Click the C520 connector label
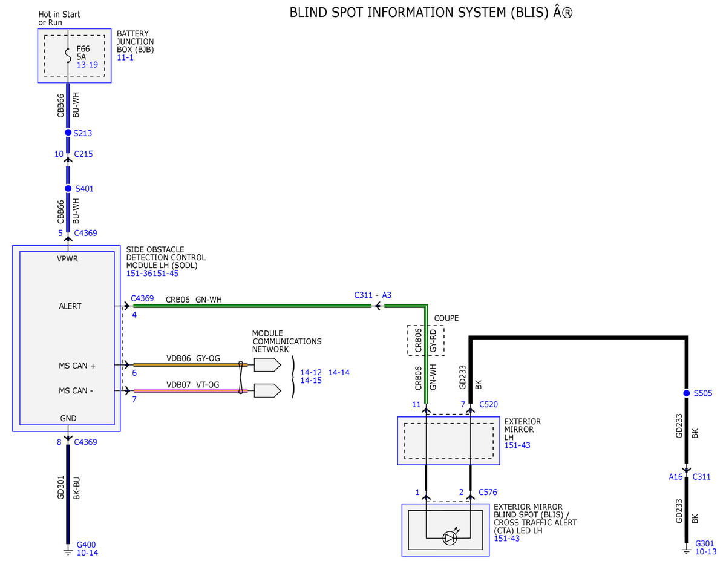Viewport: 726px width, 561px height. tap(488, 404)
